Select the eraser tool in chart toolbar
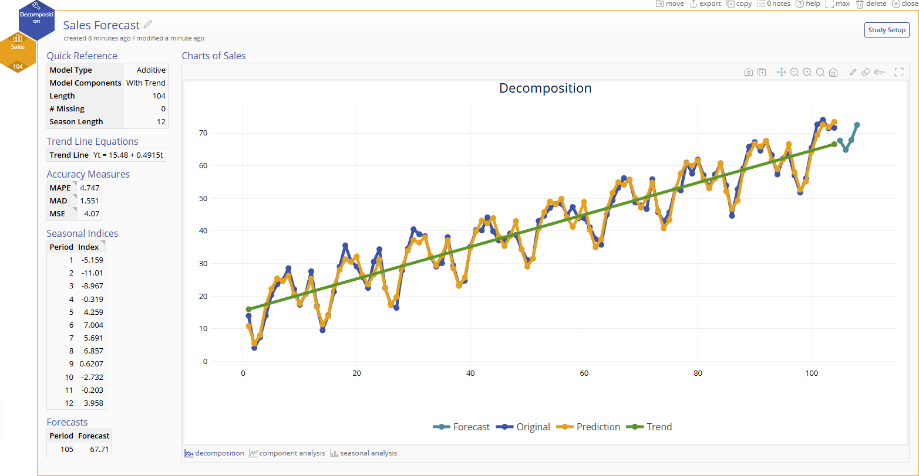The height and width of the screenshot is (476, 919). click(x=866, y=72)
